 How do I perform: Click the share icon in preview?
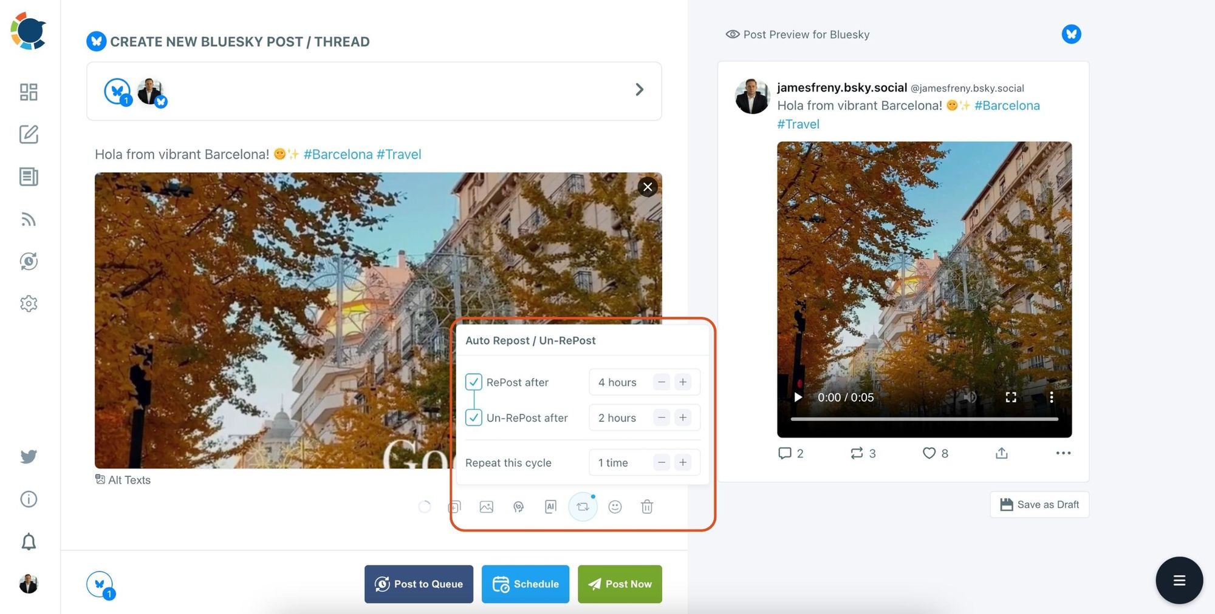tap(1002, 453)
